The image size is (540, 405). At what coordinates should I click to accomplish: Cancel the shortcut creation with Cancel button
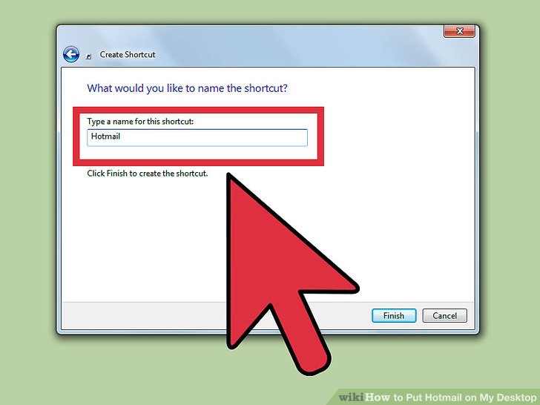pyautogui.click(x=444, y=315)
